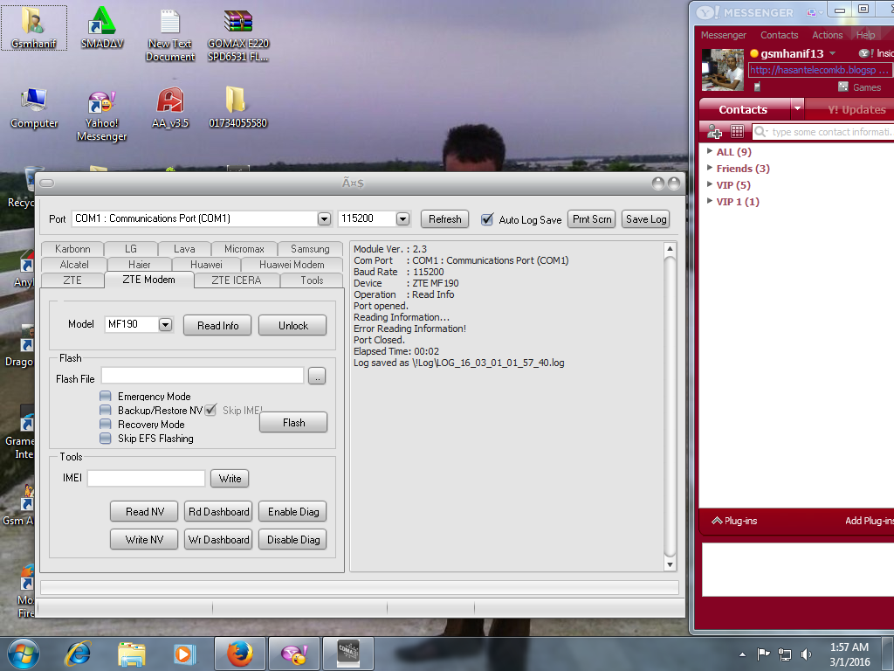Click the grid view icon in Messenger contacts

point(737,132)
